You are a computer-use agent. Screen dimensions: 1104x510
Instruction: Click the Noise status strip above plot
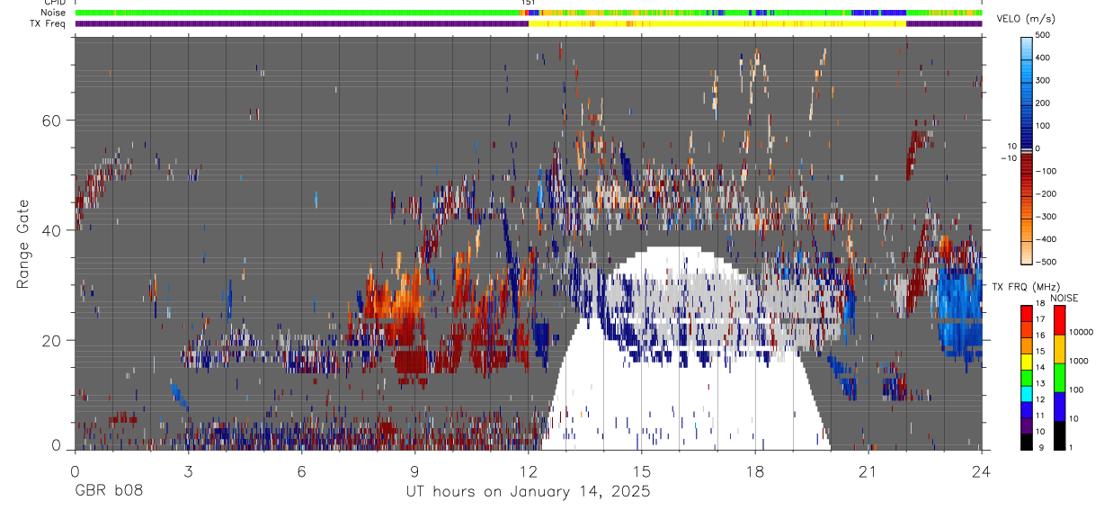528,13
